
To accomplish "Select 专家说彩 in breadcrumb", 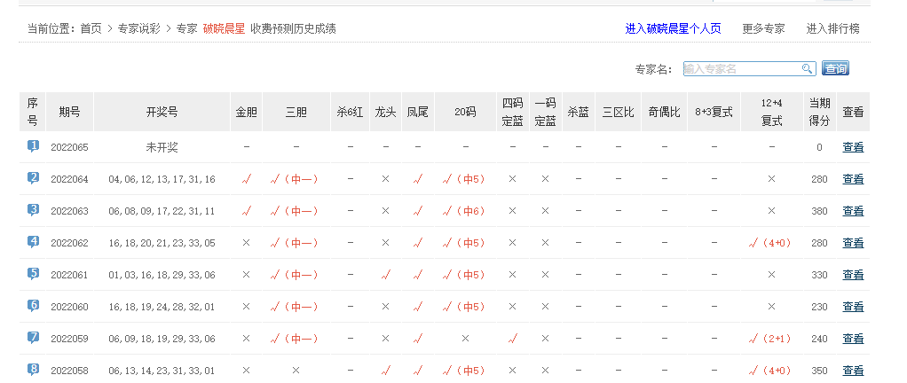I will coord(138,28).
